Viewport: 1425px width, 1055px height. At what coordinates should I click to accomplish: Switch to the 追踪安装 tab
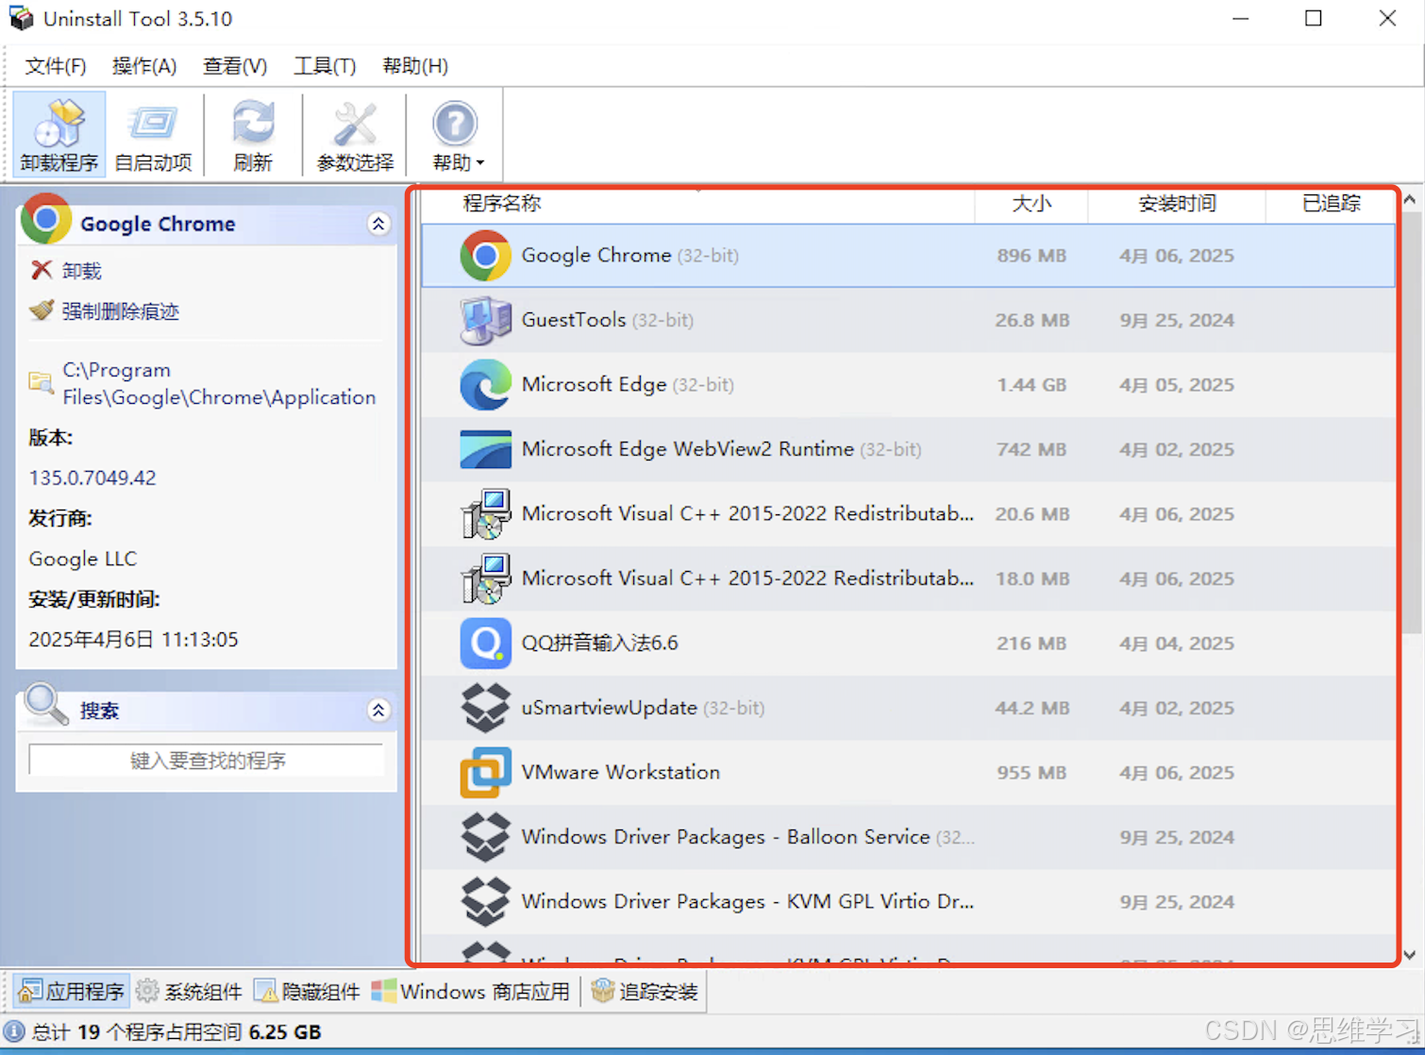645,992
